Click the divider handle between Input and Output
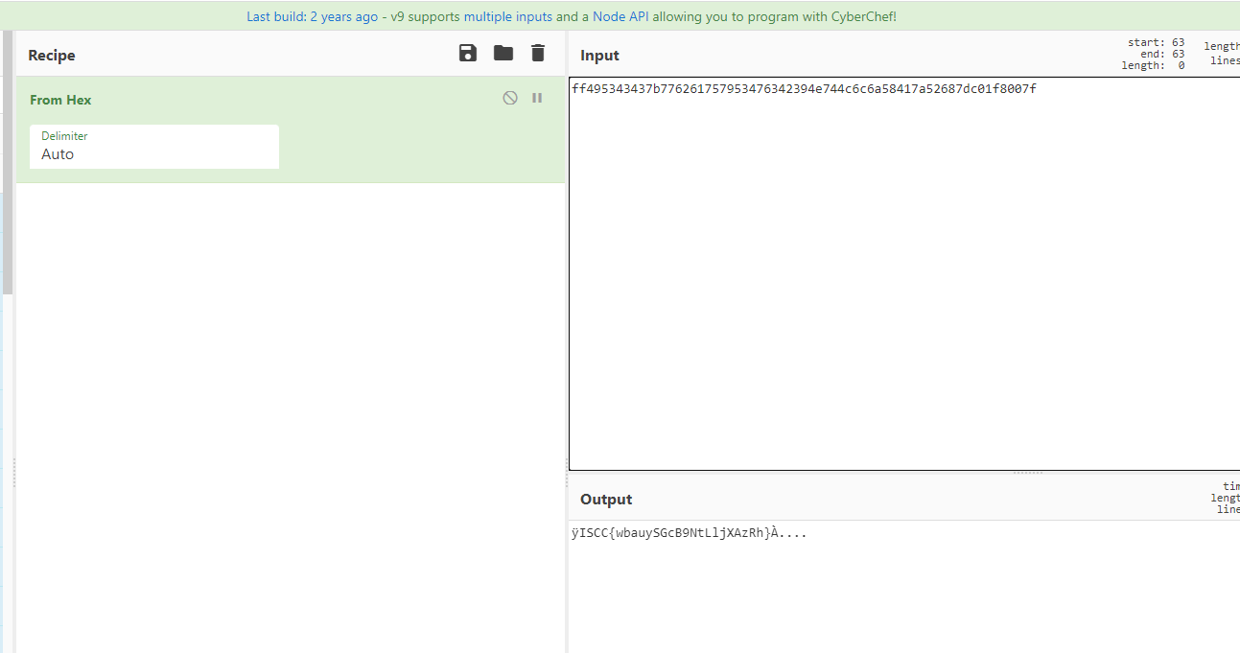1240x653 pixels. pyautogui.click(x=1028, y=473)
